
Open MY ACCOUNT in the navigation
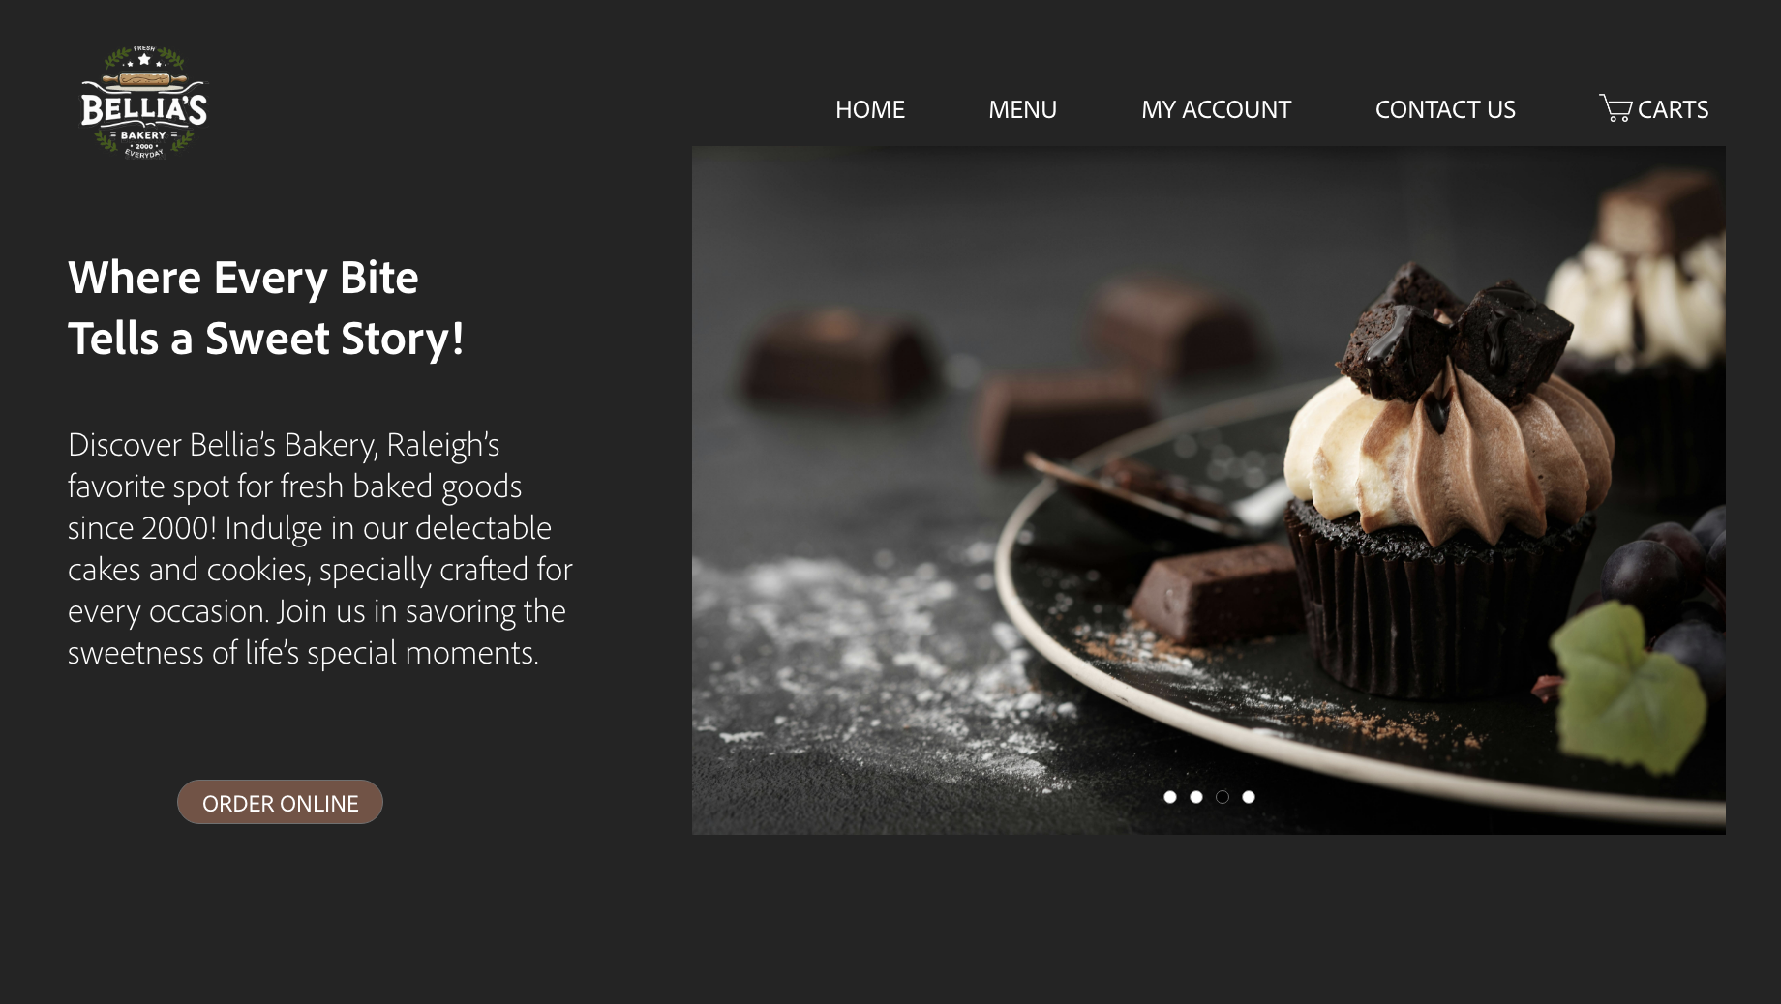point(1216,109)
